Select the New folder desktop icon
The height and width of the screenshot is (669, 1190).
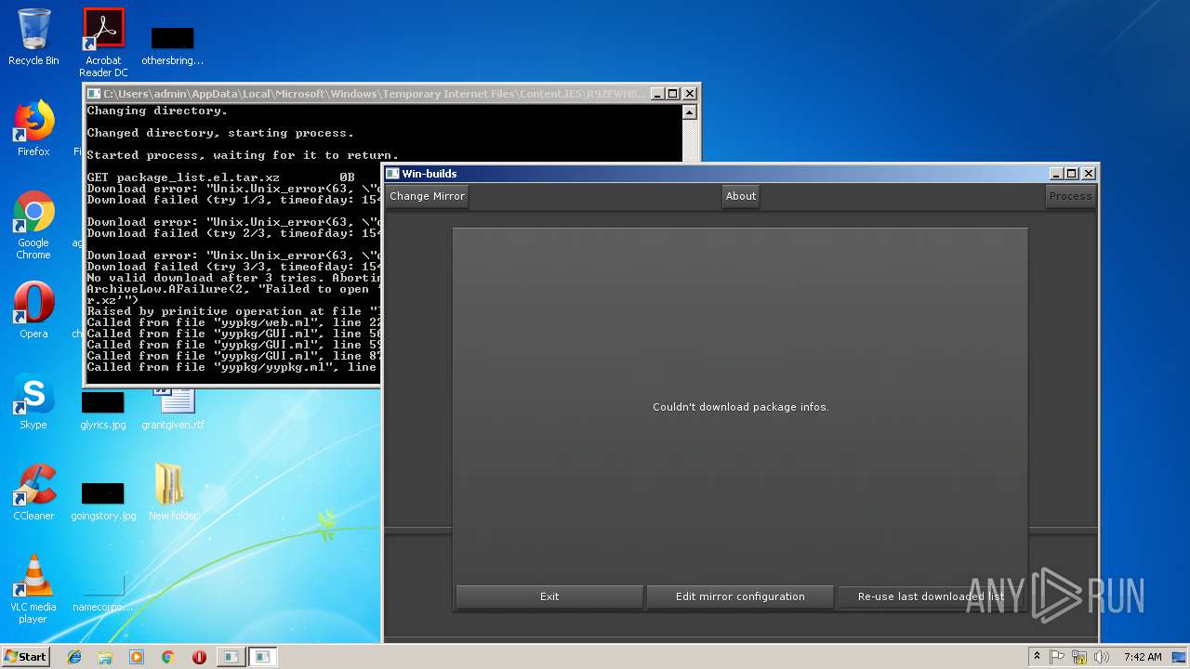172,492
